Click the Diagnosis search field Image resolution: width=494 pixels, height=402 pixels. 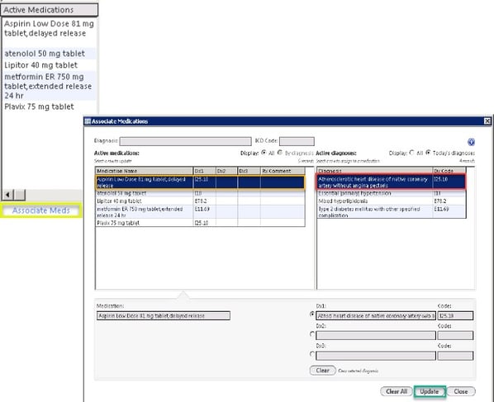coord(185,141)
